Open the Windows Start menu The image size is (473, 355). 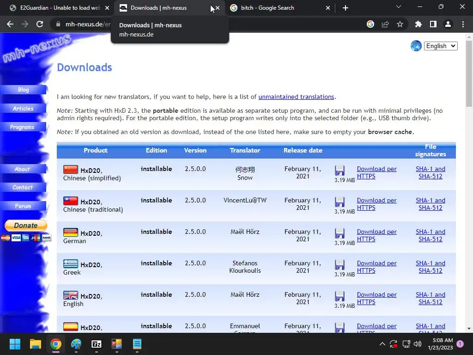[x=15, y=344]
